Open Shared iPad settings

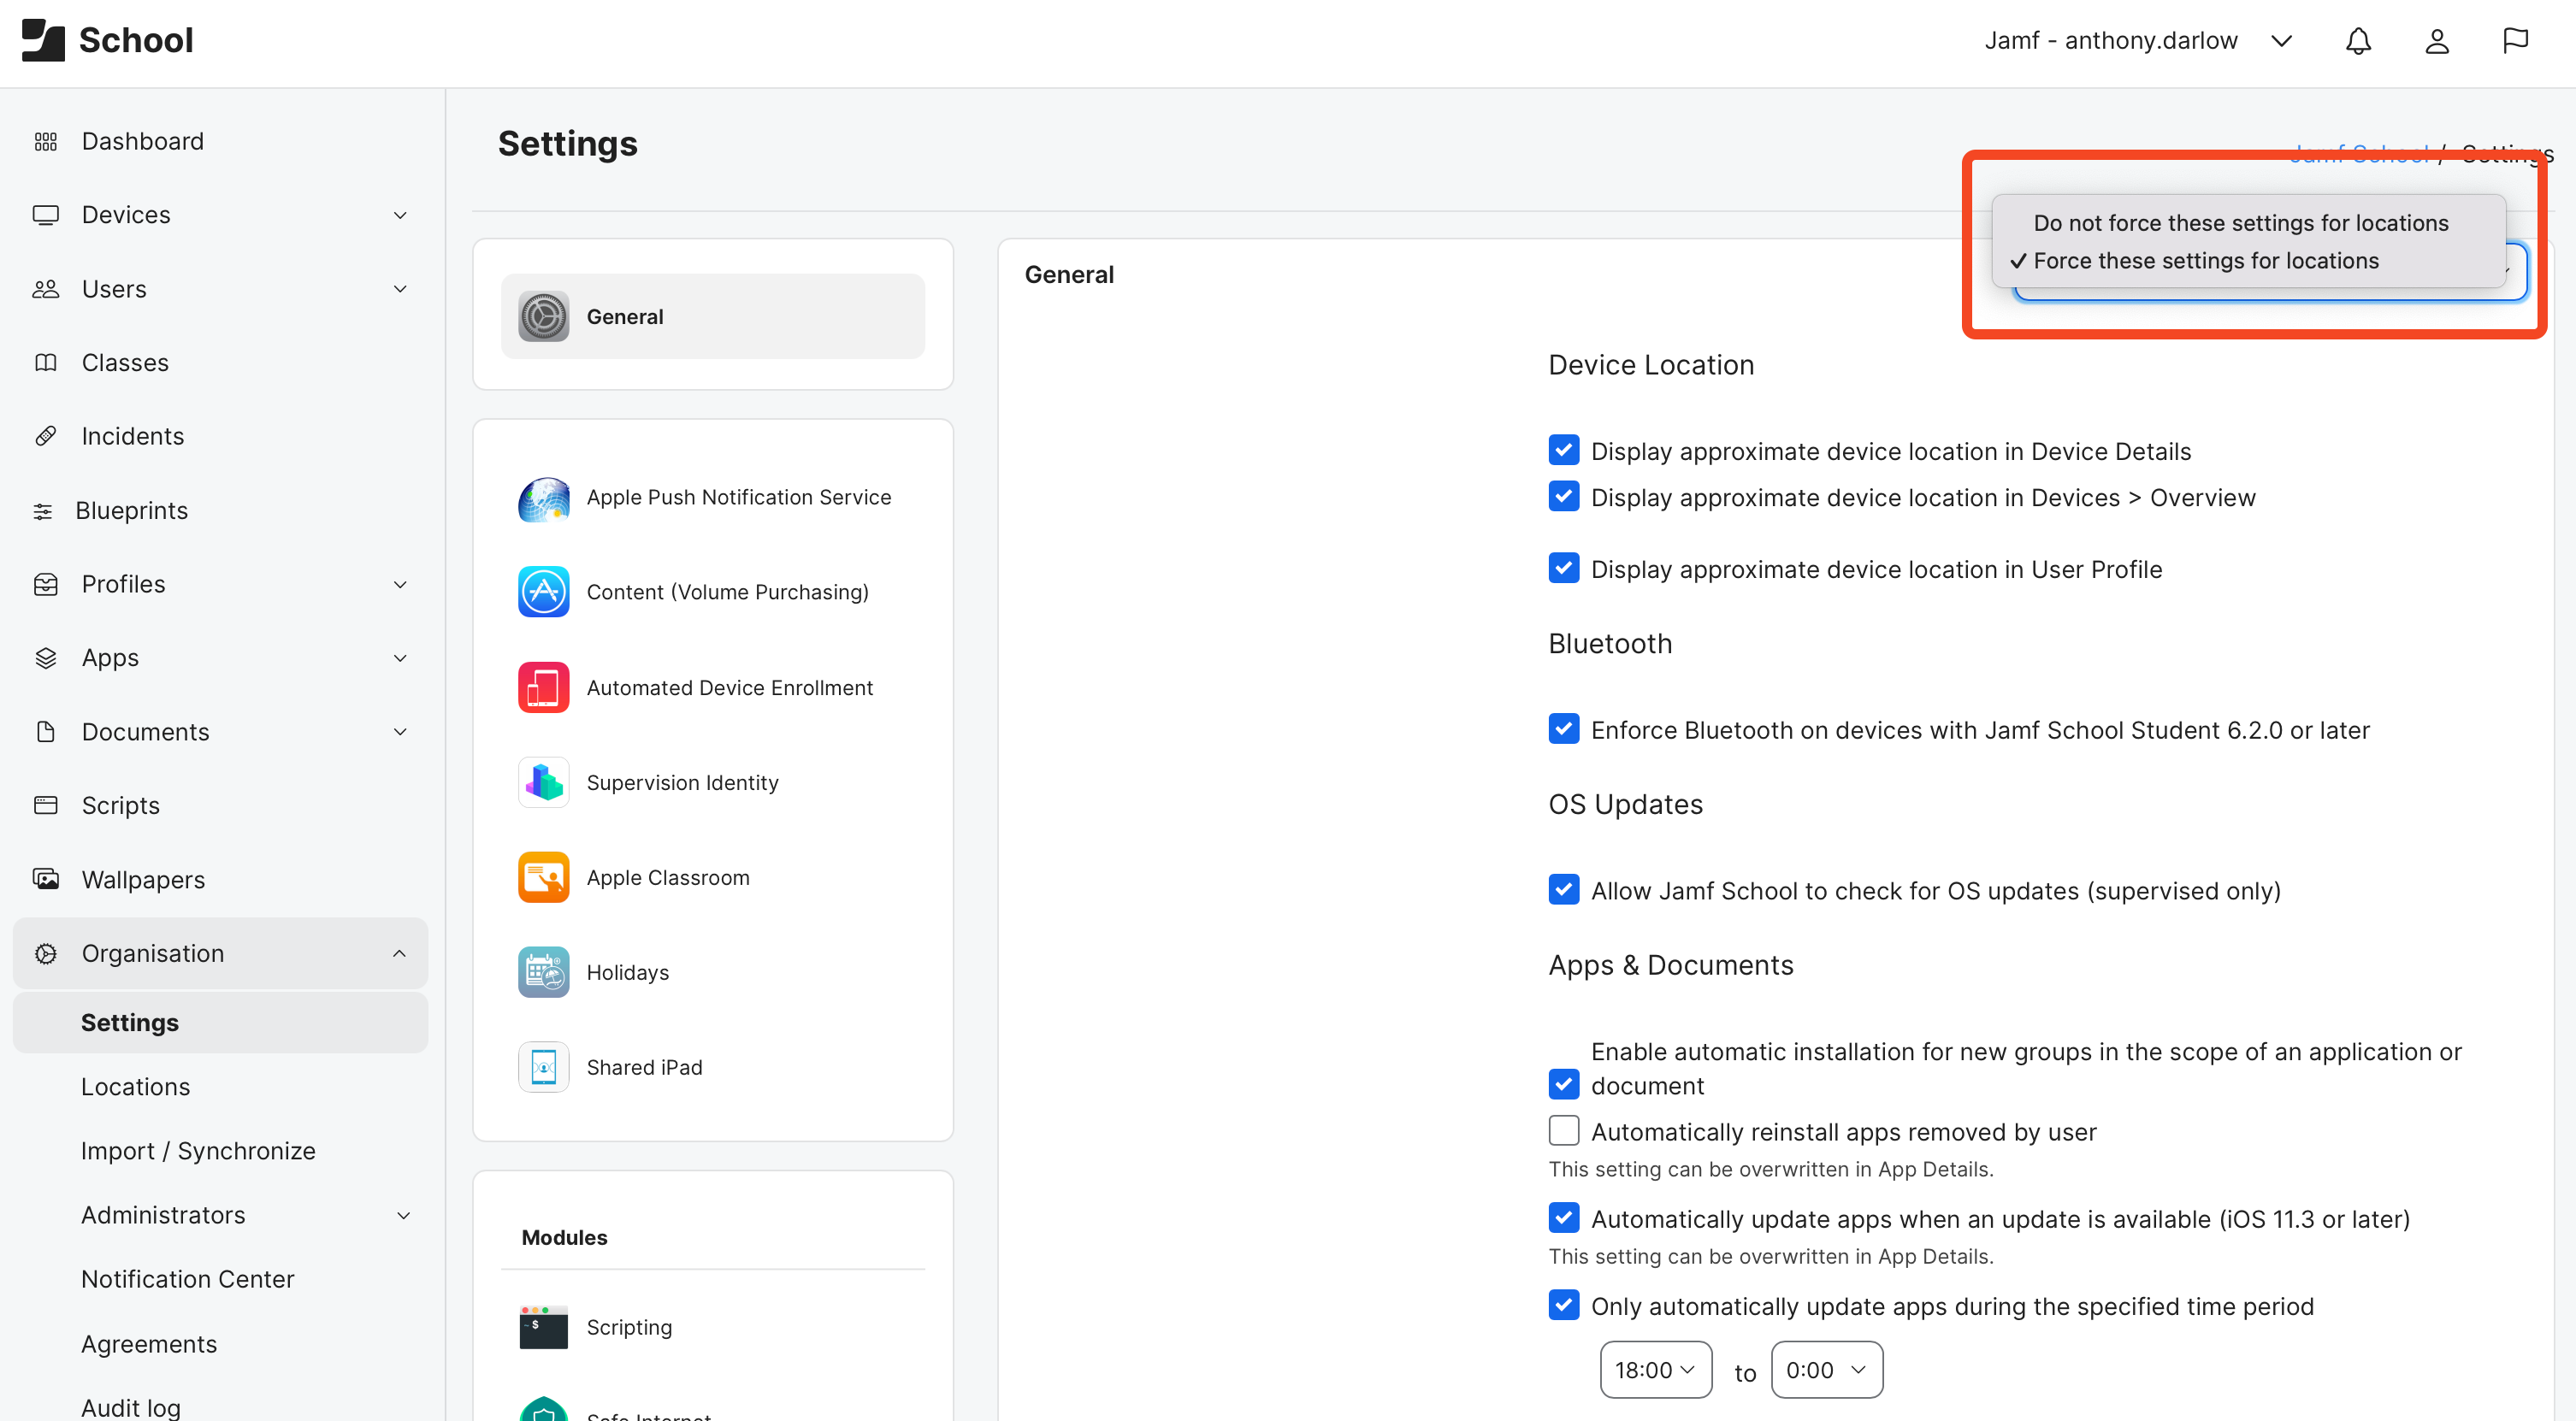click(713, 1067)
